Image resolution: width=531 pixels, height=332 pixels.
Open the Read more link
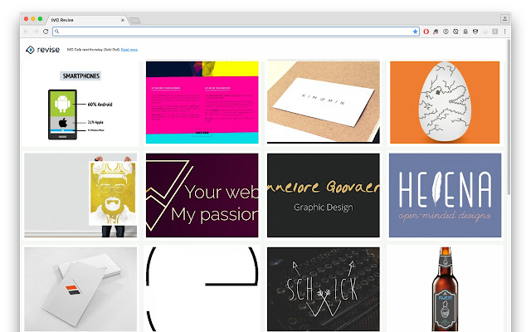pyautogui.click(x=129, y=50)
